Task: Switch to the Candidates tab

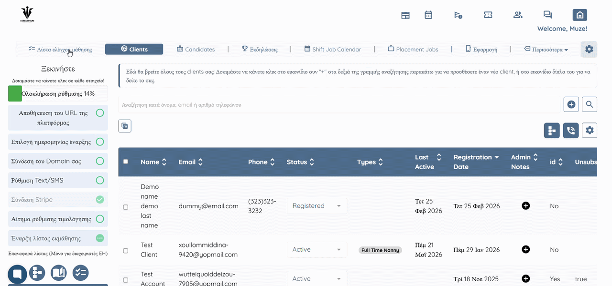Action: coord(196,49)
